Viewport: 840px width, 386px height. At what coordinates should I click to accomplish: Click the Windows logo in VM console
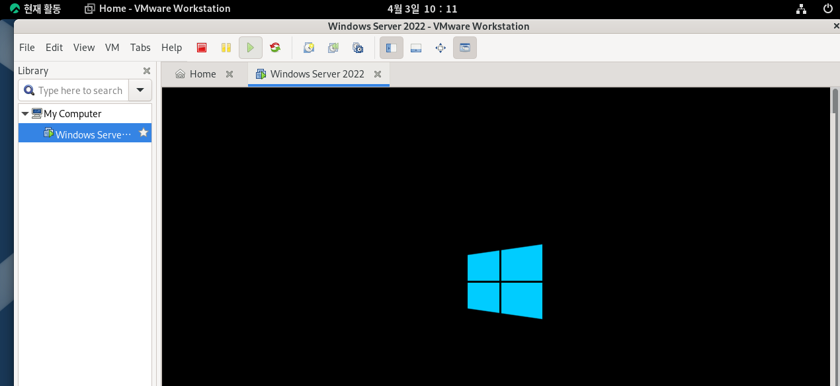coord(505,282)
